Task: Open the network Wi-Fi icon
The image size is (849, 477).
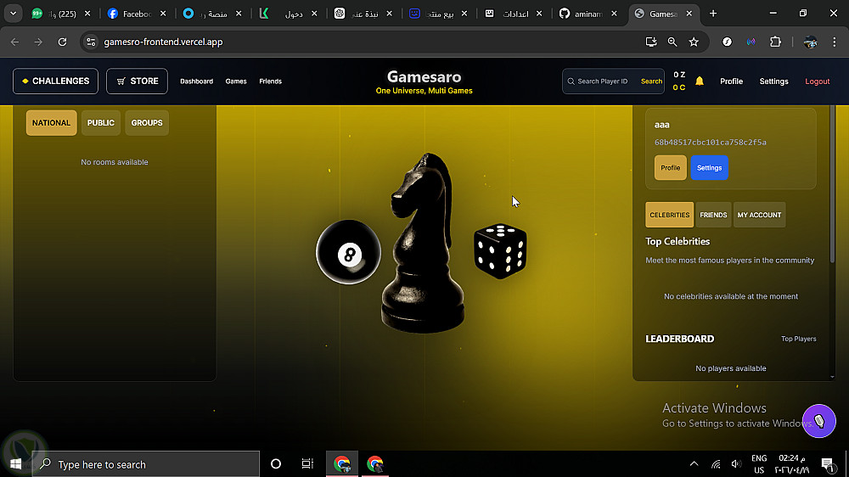Action: point(716,464)
